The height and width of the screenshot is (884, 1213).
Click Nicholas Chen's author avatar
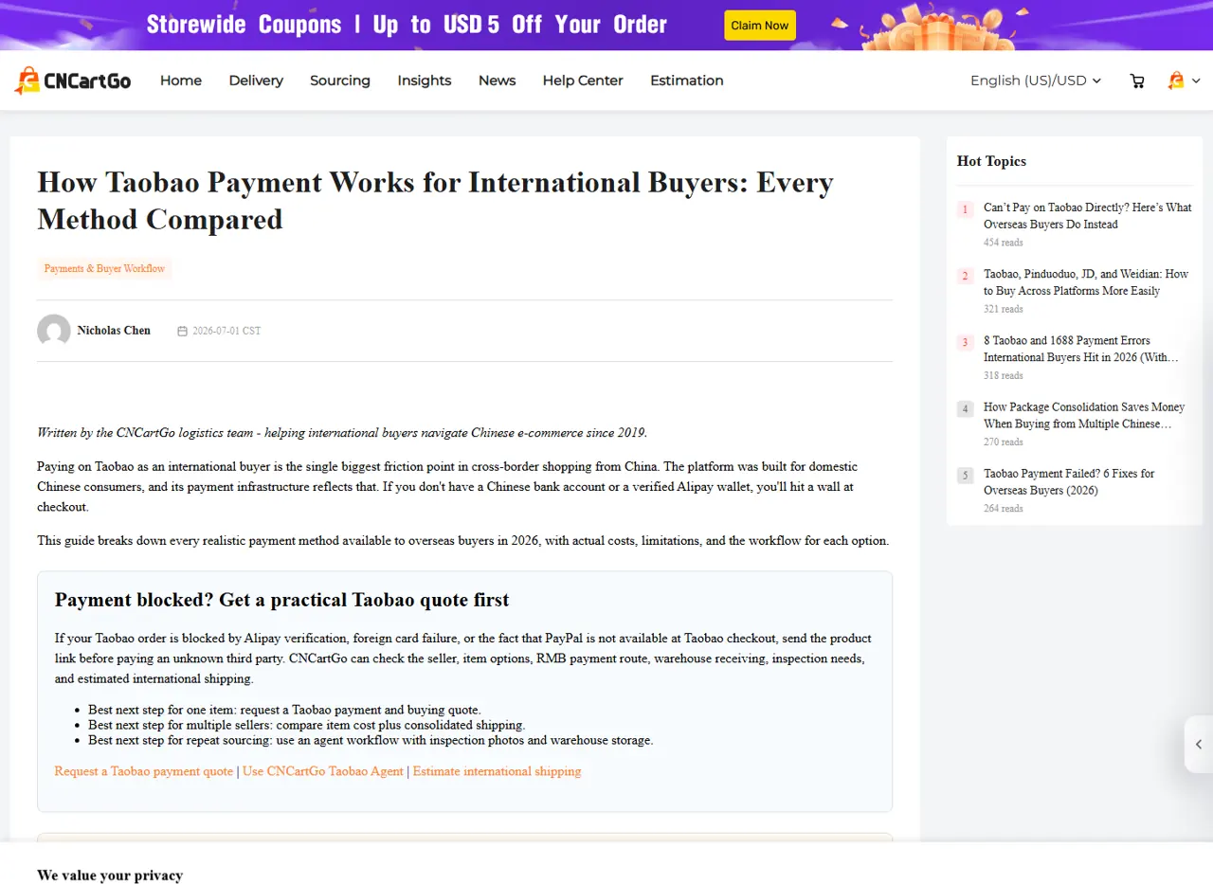pos(54,331)
